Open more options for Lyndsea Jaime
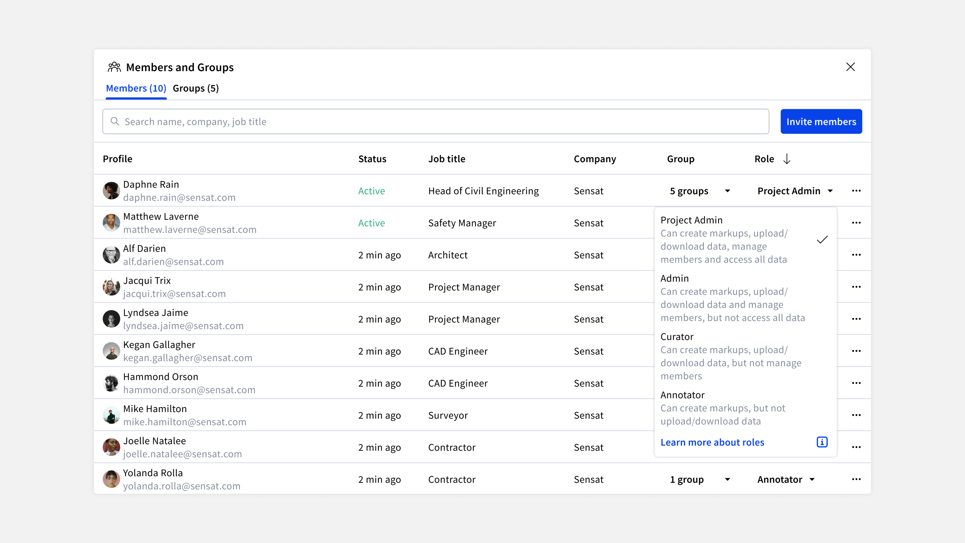The image size is (965, 543). (856, 319)
